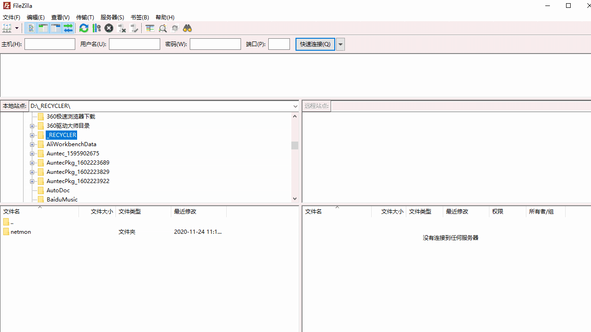591x332 pixels.
Task: Open the 服务器(S) menu
Action: click(x=112, y=17)
